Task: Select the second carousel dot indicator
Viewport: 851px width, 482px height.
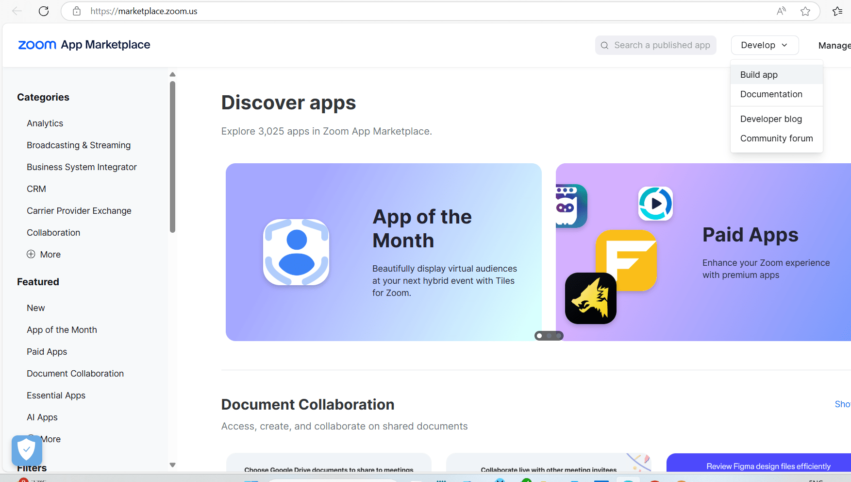Action: point(549,336)
